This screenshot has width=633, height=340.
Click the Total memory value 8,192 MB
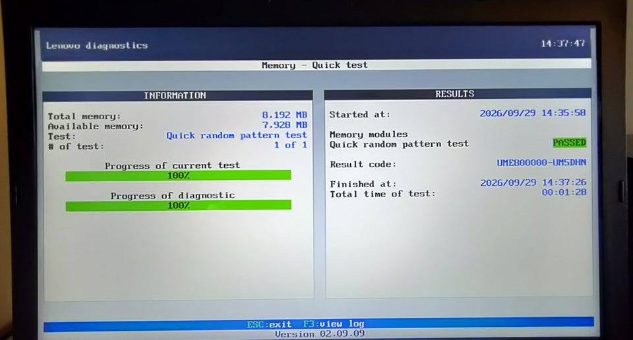pyautogui.click(x=285, y=115)
